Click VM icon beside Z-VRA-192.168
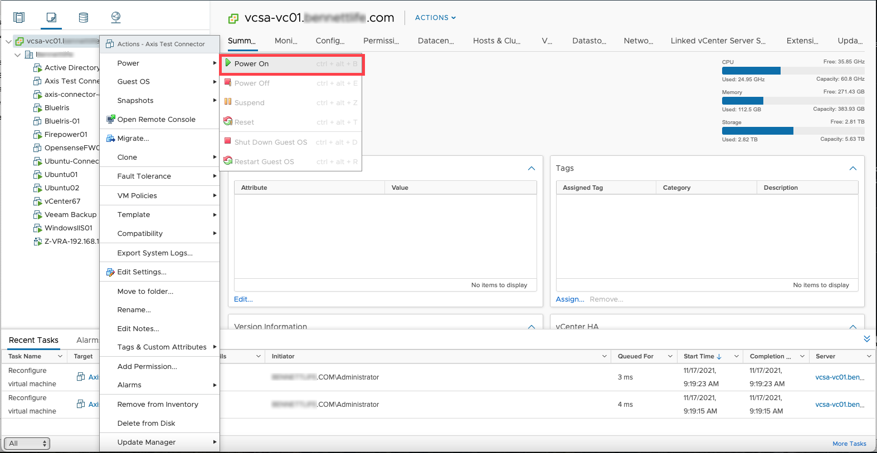 (38, 242)
